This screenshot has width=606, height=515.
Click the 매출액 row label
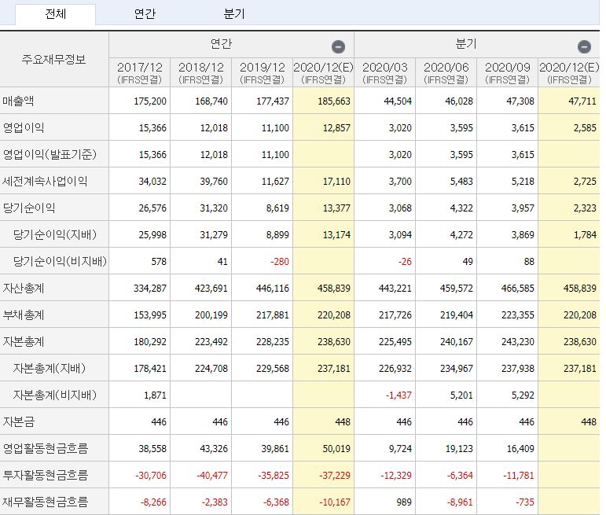coord(18,101)
